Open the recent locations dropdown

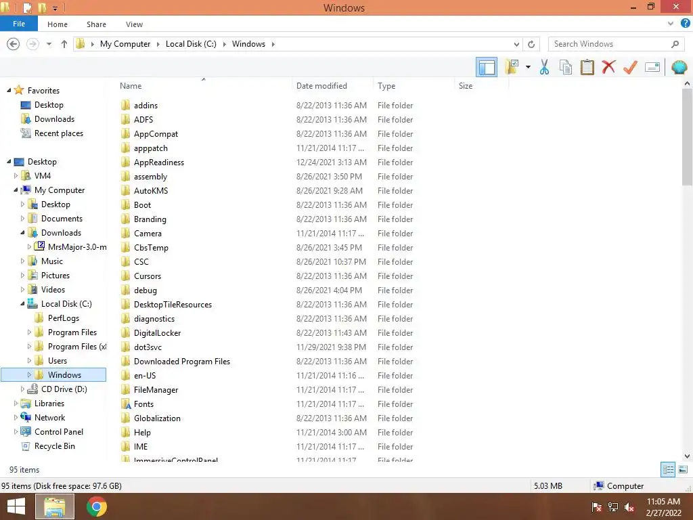pos(49,44)
